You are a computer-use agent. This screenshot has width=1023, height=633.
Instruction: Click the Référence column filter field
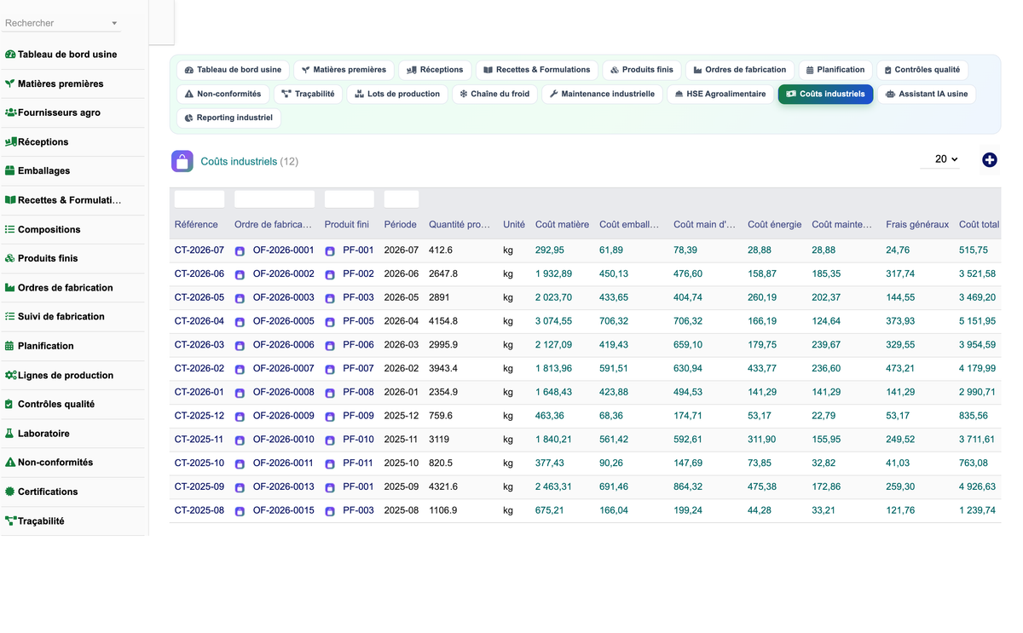199,199
